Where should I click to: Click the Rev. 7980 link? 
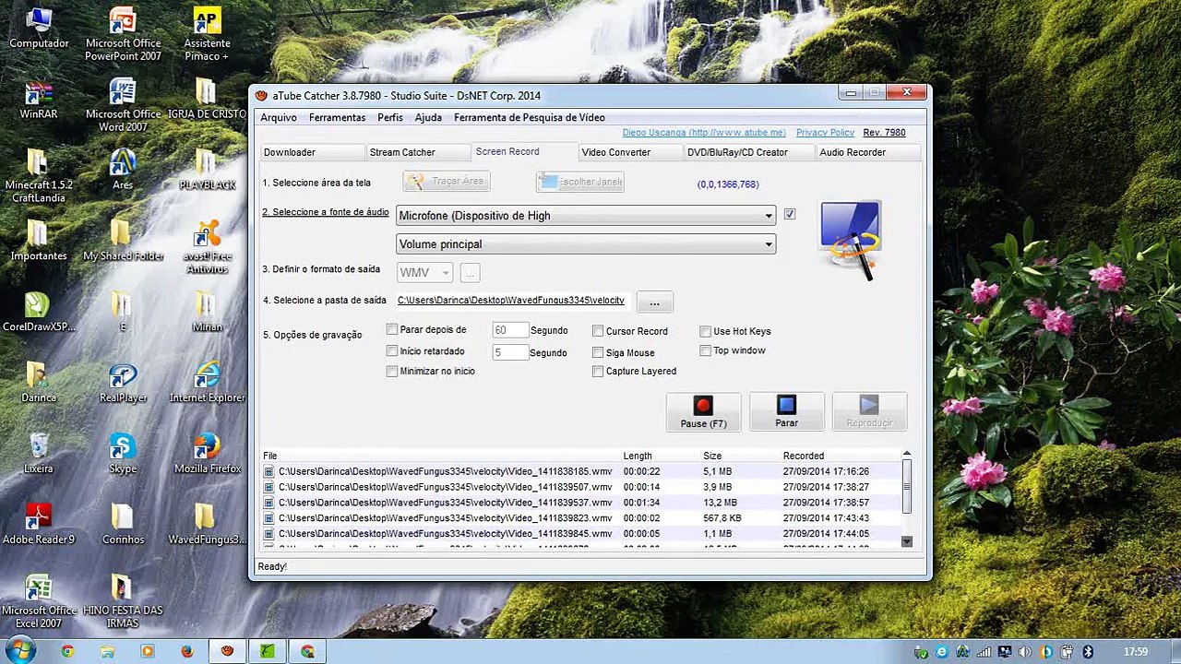[884, 133]
